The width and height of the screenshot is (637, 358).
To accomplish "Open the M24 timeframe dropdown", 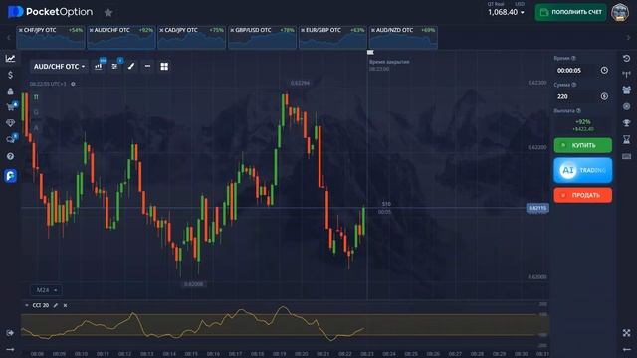I will (46, 290).
